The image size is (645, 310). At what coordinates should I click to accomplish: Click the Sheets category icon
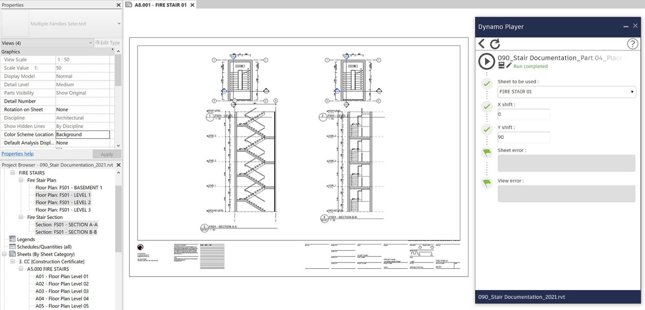[13, 254]
